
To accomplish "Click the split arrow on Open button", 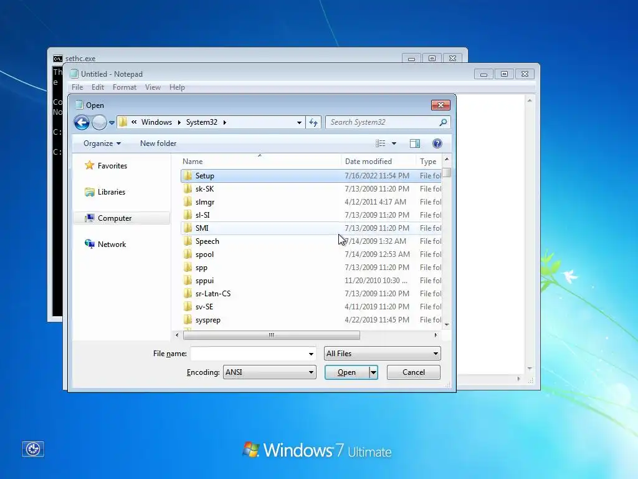I will (x=374, y=372).
